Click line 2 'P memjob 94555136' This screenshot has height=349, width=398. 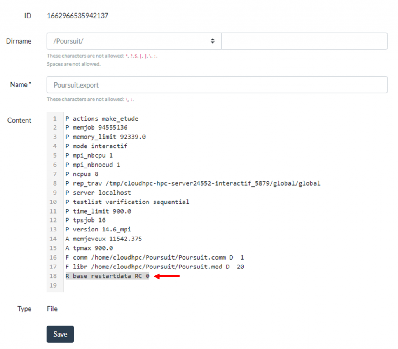coord(96,128)
